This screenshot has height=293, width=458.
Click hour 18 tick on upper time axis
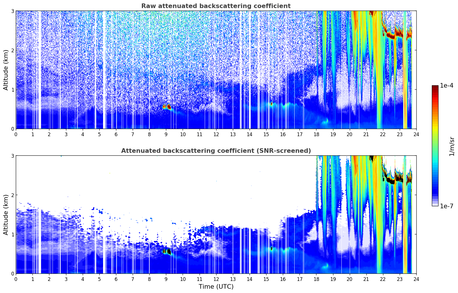point(316,134)
